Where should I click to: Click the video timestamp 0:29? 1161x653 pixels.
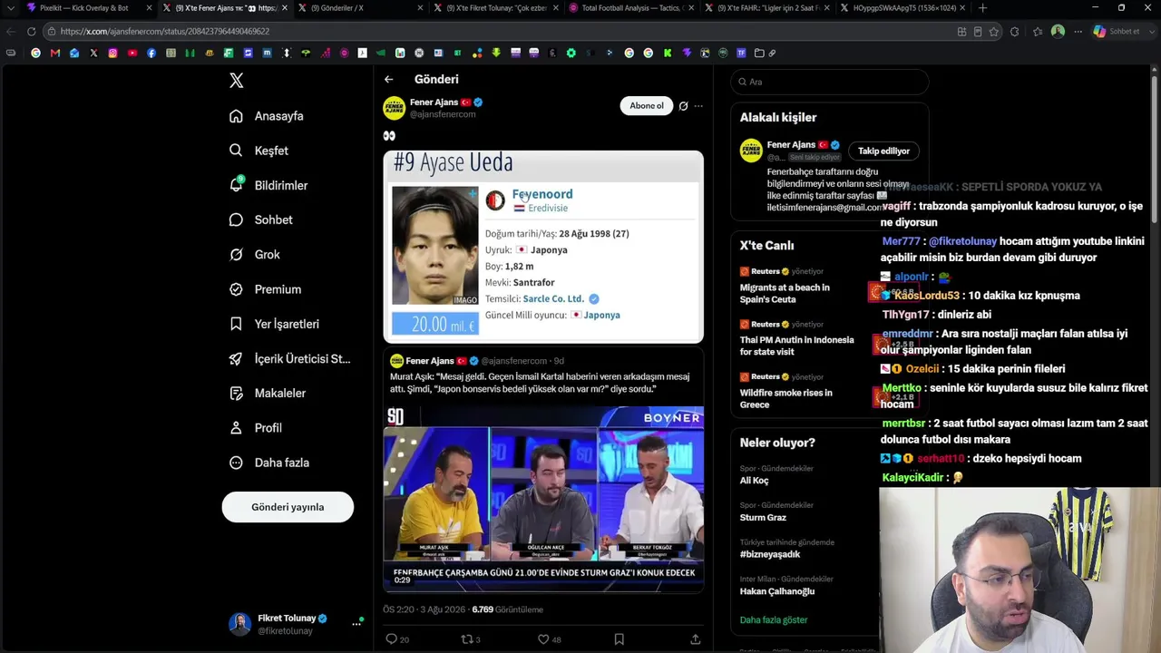coord(402,580)
